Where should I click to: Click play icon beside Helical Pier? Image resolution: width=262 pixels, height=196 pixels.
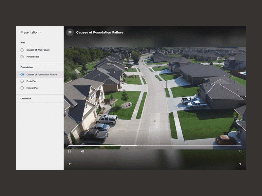click(x=22, y=88)
